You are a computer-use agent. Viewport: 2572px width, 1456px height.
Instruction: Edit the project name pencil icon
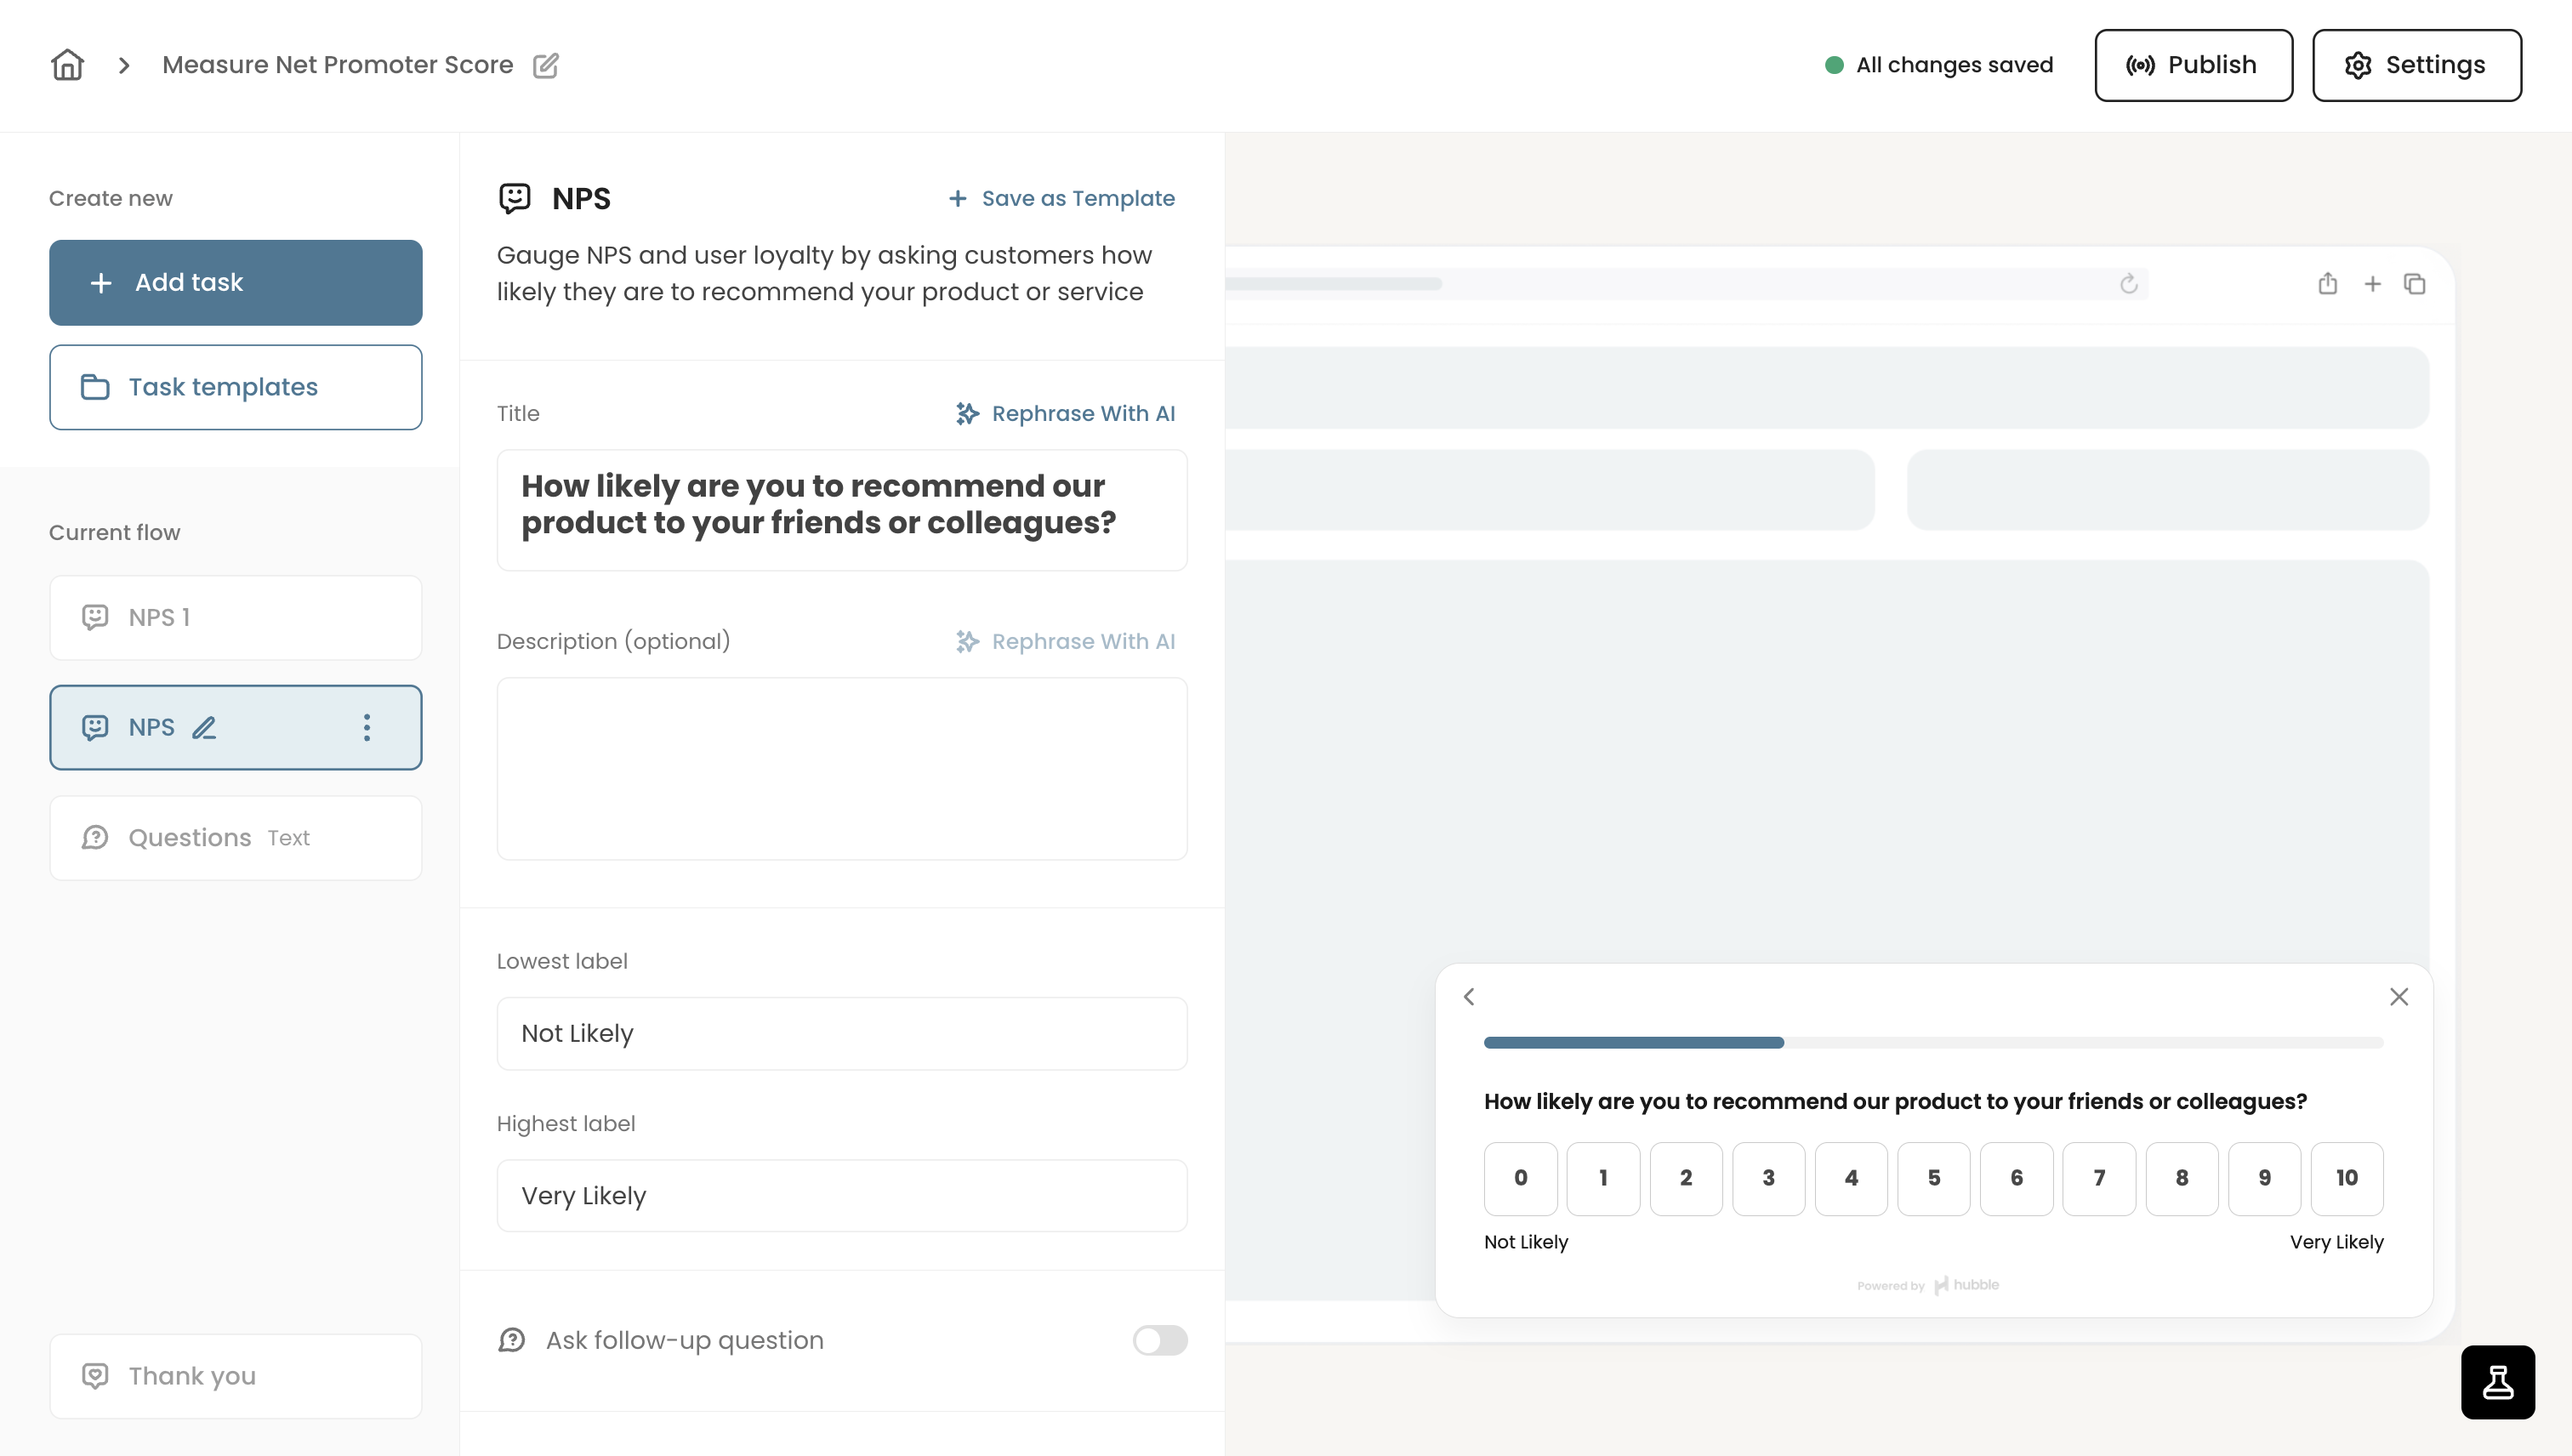(x=546, y=65)
